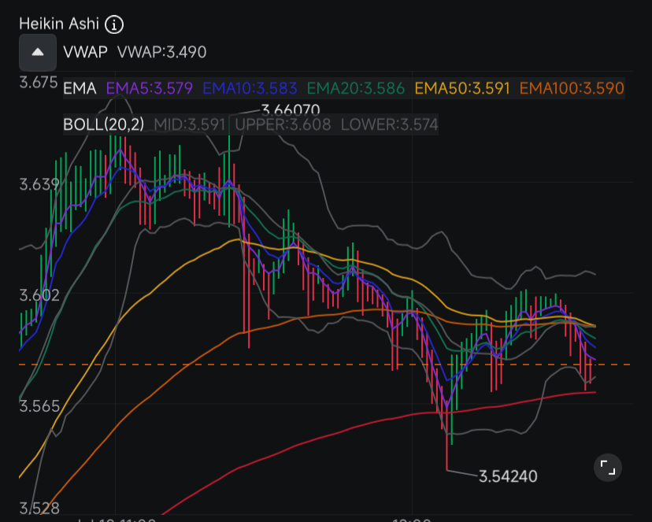The width and height of the screenshot is (652, 522).
Task: Expand chart to fullscreen
Action: [607, 468]
